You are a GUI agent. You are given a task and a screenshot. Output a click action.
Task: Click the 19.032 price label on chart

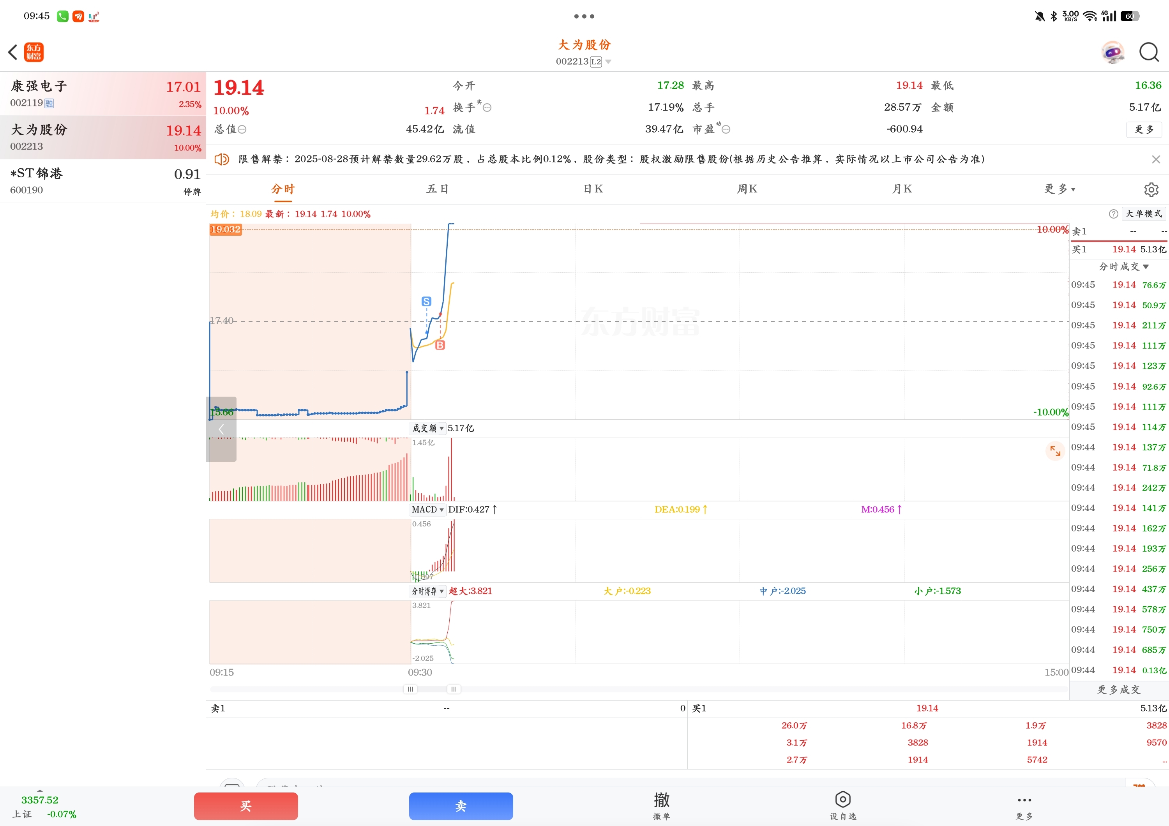click(226, 229)
